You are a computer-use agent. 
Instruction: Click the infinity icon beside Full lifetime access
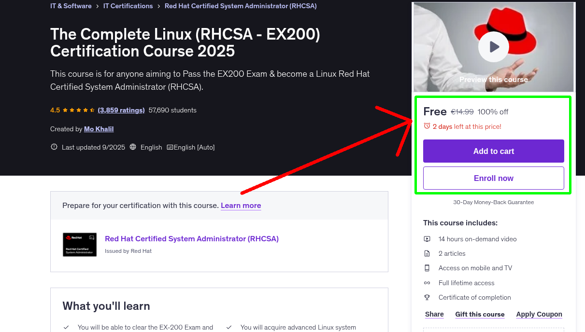427,283
